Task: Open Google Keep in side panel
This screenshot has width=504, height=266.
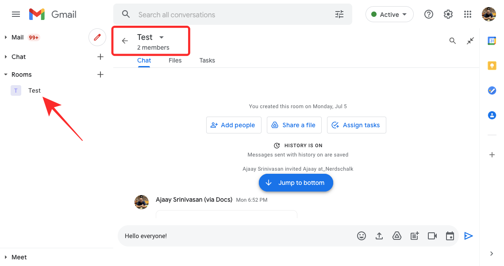Action: pos(492,66)
